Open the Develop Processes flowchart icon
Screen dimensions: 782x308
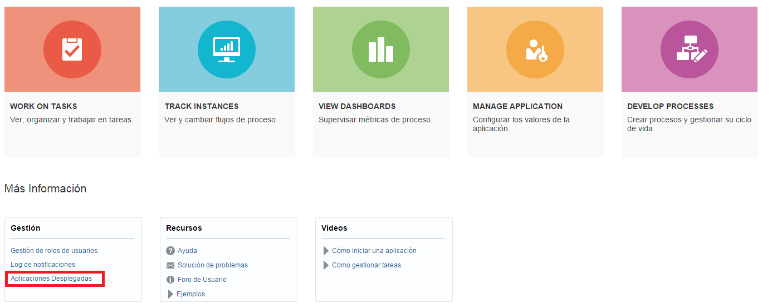[690, 49]
